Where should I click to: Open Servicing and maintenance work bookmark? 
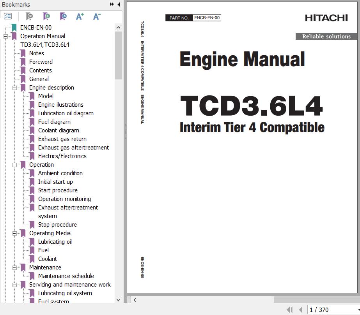coord(70,285)
